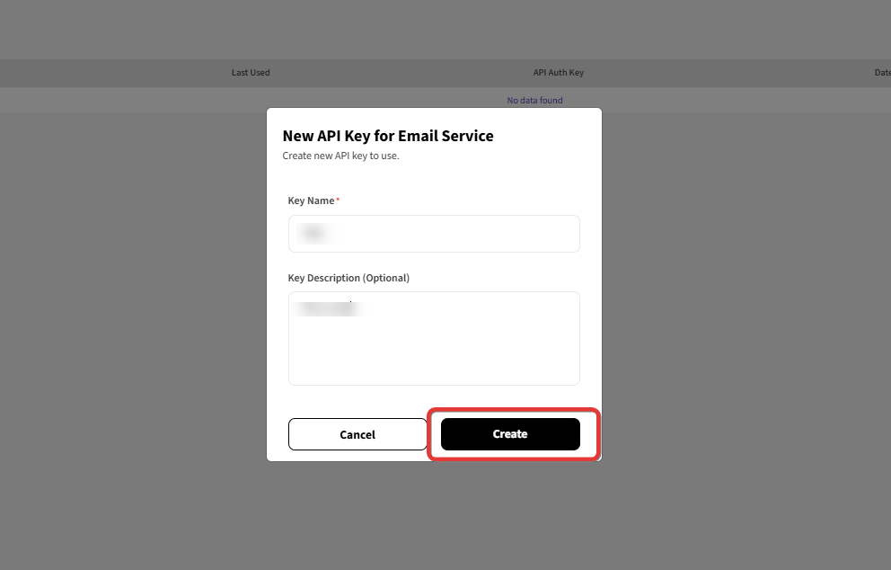
Task: Click the empty table row under Last Used
Action: [251, 100]
